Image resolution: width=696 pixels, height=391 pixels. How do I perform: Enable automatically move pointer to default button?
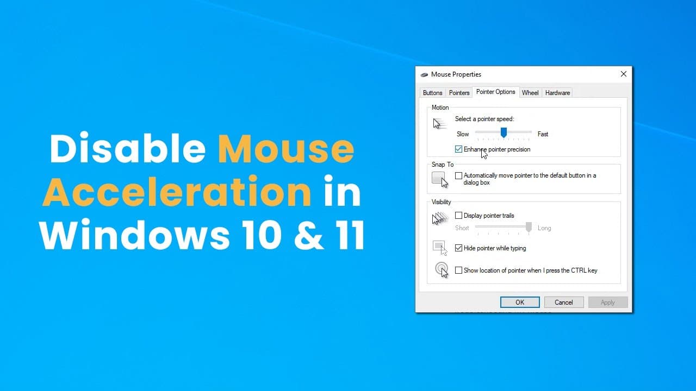[458, 175]
